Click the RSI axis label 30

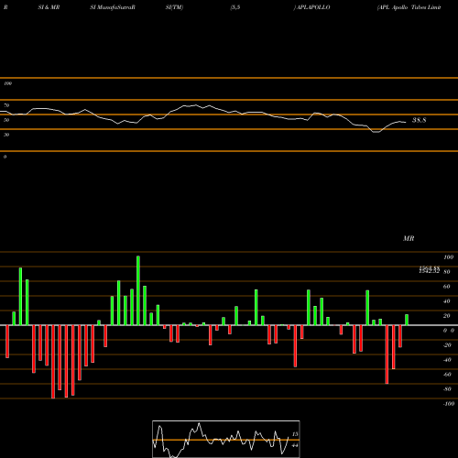coord(6,135)
